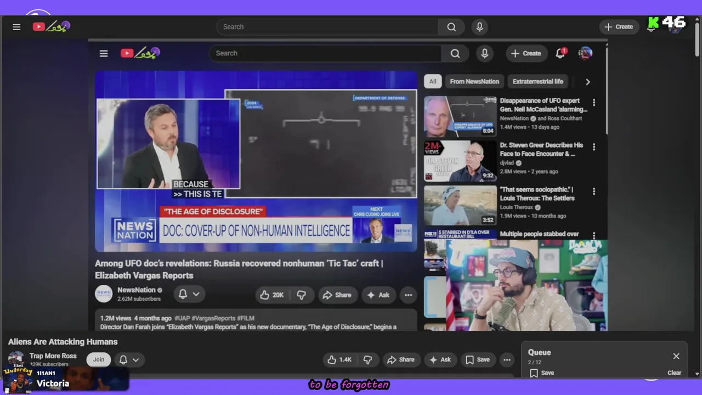Open outer video more actions menu

click(507, 359)
